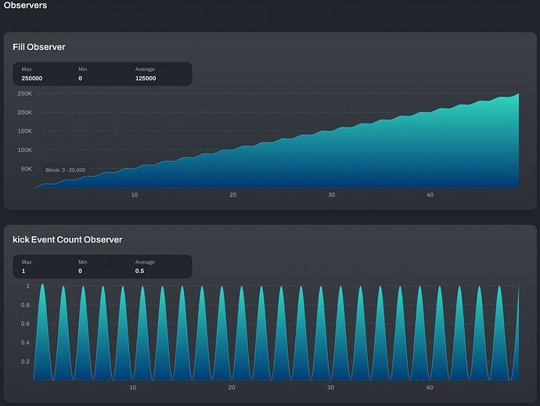Click the 200K y-axis label
The image size is (540, 406).
click(x=25, y=113)
